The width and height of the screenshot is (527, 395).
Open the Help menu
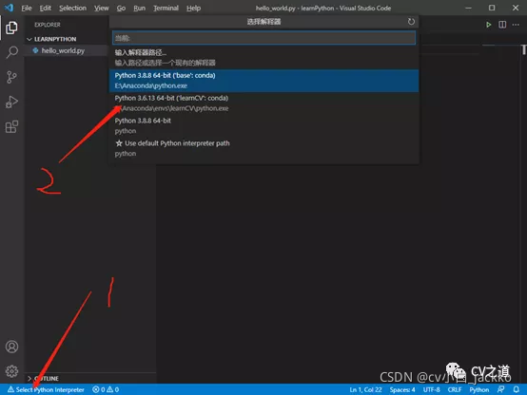tap(194, 8)
